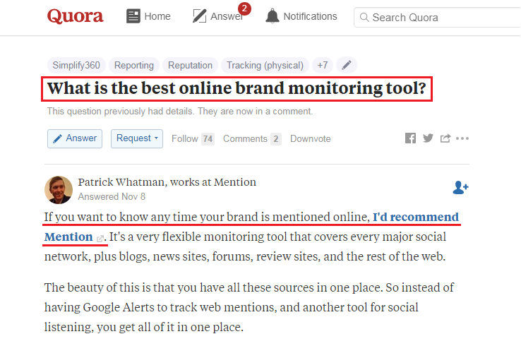Open Patrick Whatman's profile photo
Screen dimensions: 521x358
coord(59,190)
